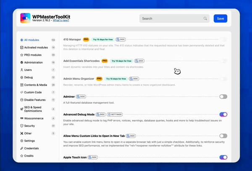Viewport: 252px width, 171px height.
Task: Click the PRO badge on Admin Menu Organizer
Action: 99,79
